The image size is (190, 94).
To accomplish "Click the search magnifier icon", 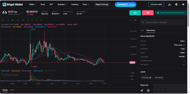I will tap(143, 22).
